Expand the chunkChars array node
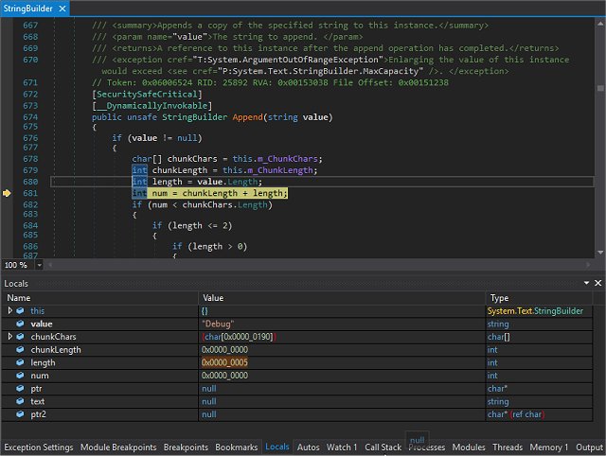606x456 pixels. [9, 337]
